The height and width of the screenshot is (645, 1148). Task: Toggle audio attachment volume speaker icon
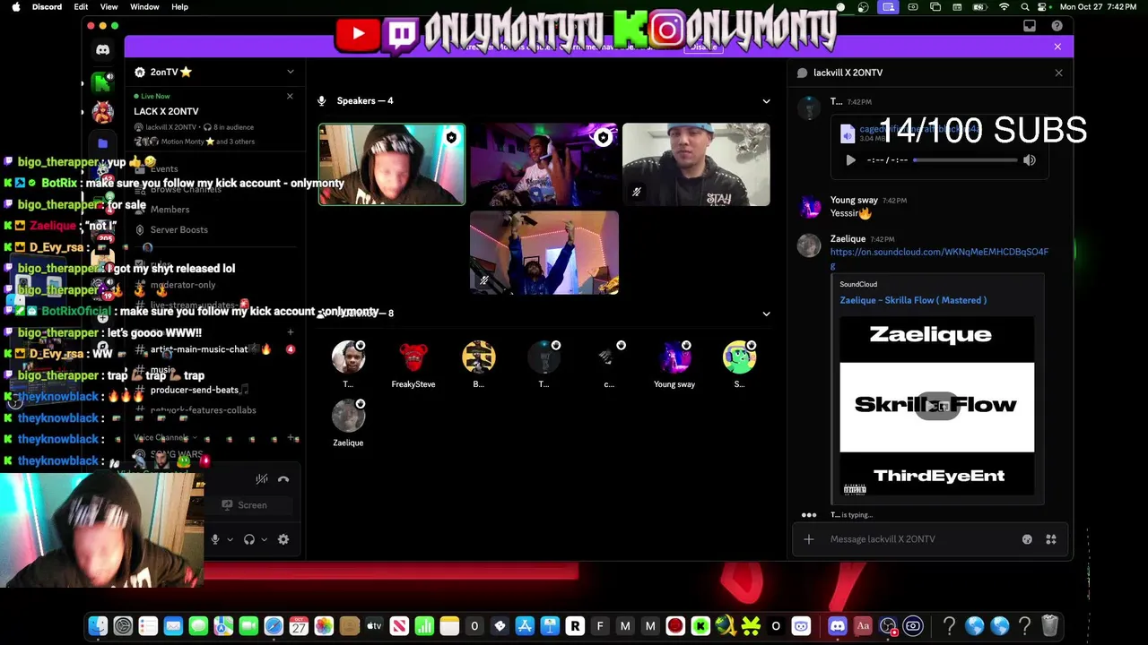tap(1030, 160)
